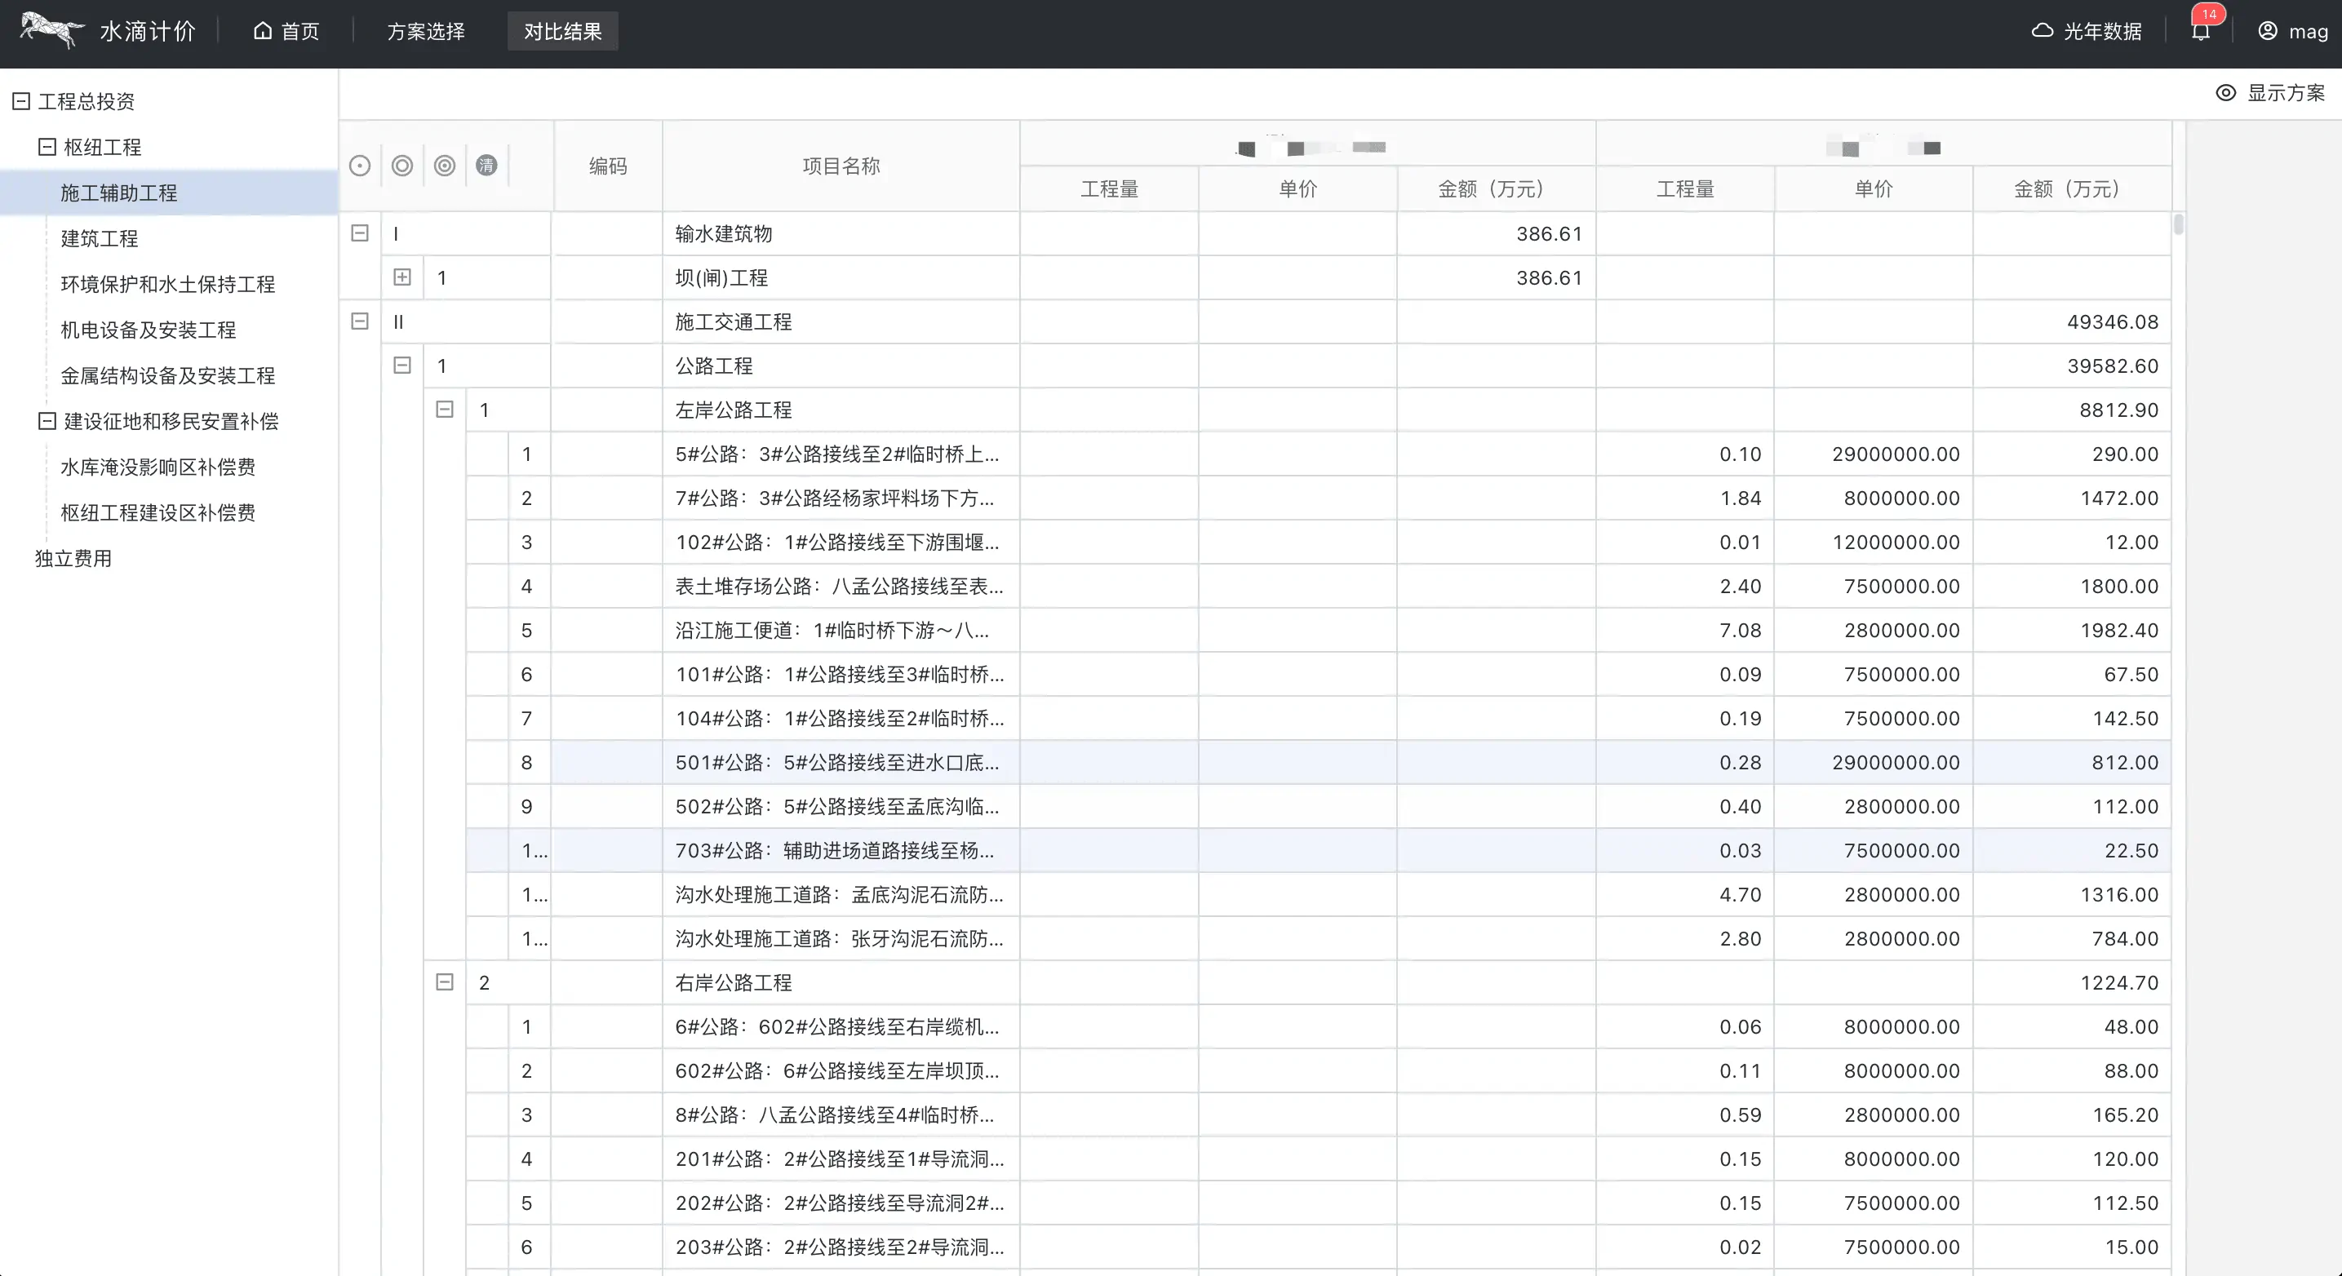Open the mag user account icon

pos(2268,31)
